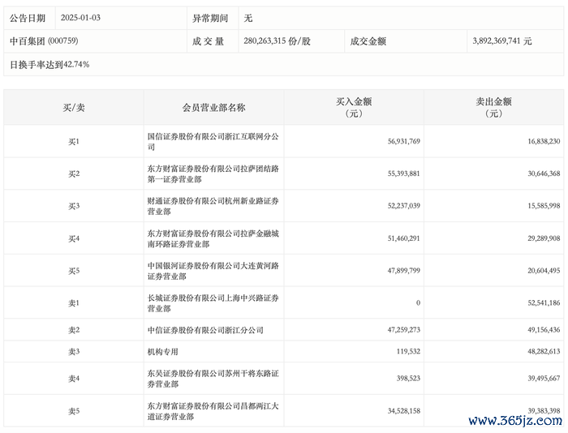Click 东吴证券 苏州干将东路 broker name

point(213,379)
